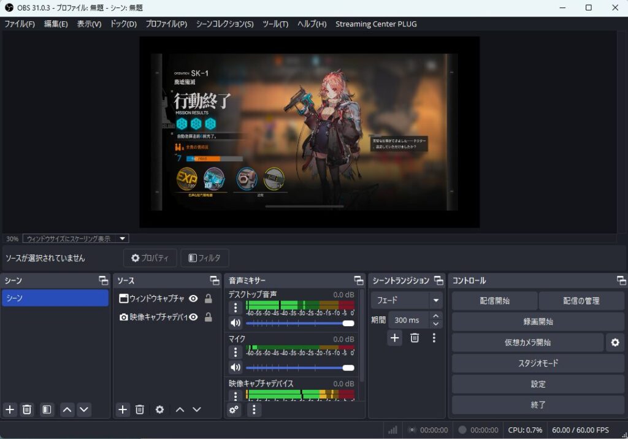Open Streaming Center PLUG menu
This screenshot has width=628, height=439.
point(376,24)
